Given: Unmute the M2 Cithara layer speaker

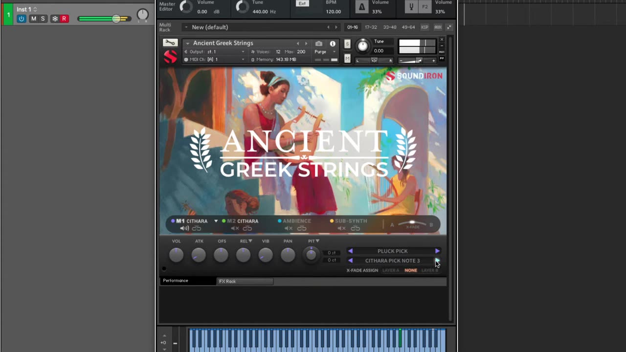Looking at the screenshot, I should pos(235,228).
